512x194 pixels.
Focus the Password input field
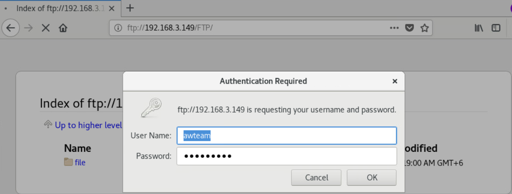[287, 156]
